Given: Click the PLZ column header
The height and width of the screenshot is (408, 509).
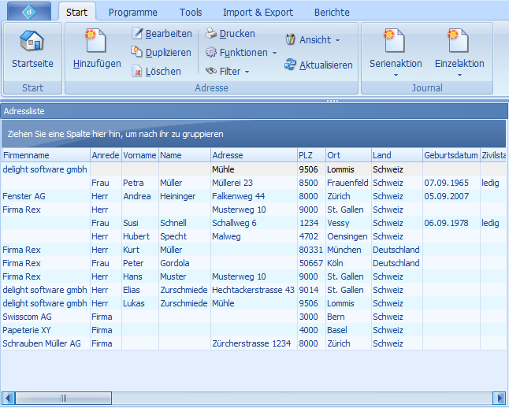Looking at the screenshot, I should pyautogui.click(x=310, y=155).
